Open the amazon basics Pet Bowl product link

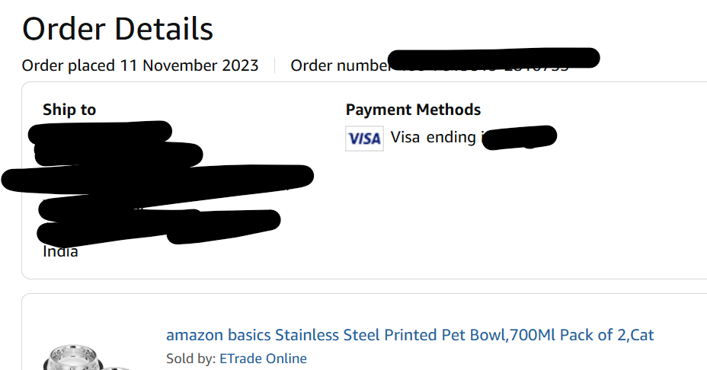[410, 335]
